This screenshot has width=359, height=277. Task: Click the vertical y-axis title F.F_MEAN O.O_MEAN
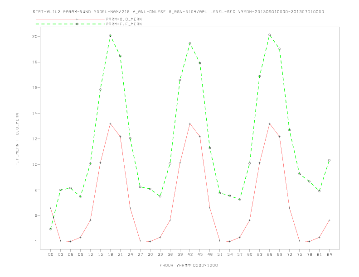click(17, 139)
